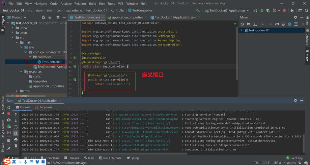Screen dimensions: 310x165
Task: Open Event Log in status bar
Action: click(x=295, y=158)
